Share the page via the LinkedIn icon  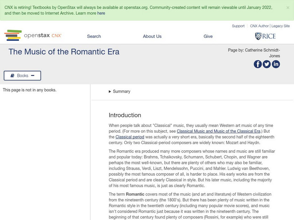276,64
